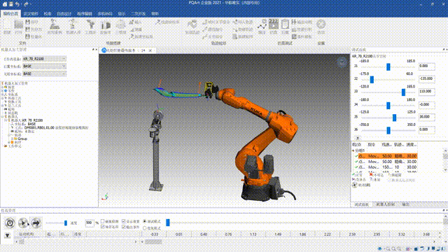Screen dimensions: 448x252
Task: Expand the top root node of scene tree
Action: (2, 83)
